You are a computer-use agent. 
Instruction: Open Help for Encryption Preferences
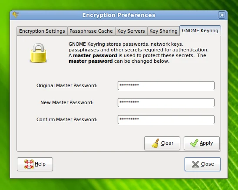35,164
